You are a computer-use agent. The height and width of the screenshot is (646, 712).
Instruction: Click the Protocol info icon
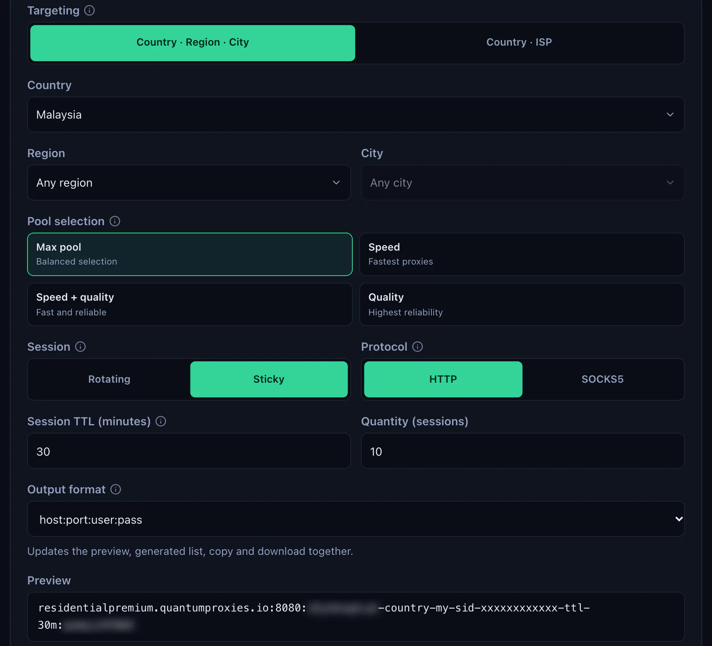click(417, 347)
